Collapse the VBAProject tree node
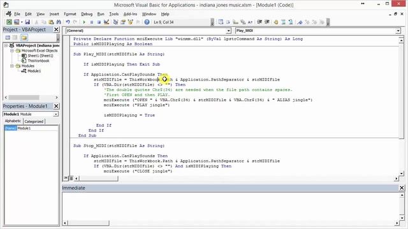 [6, 45]
